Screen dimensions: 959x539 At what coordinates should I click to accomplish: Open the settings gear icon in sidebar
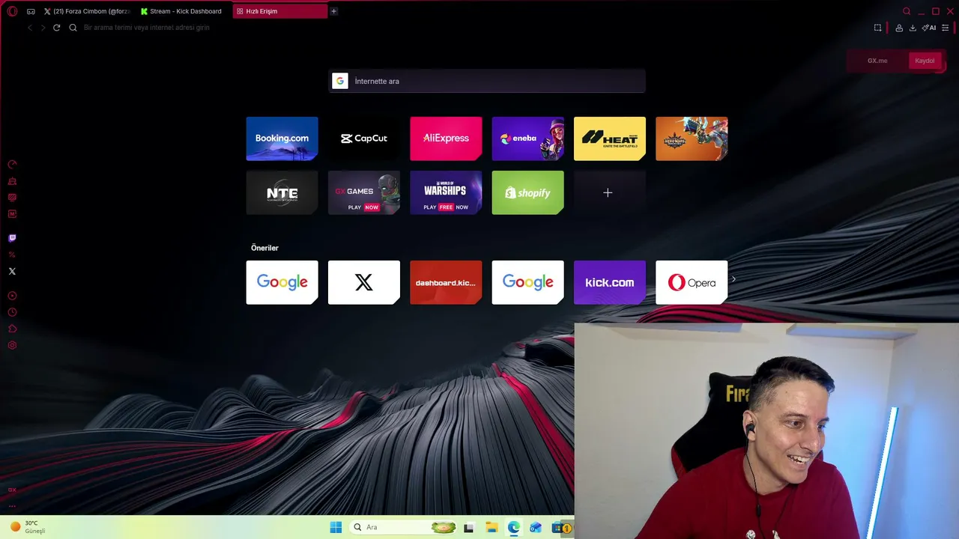coord(12,345)
